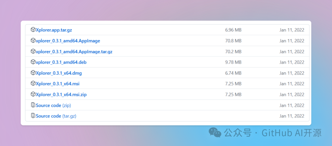Click the date in Source code (tar.gz) row
Screen dimensions: 332x146
coord(292,116)
